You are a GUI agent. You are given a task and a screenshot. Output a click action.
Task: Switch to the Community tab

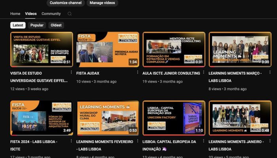coord(51,14)
